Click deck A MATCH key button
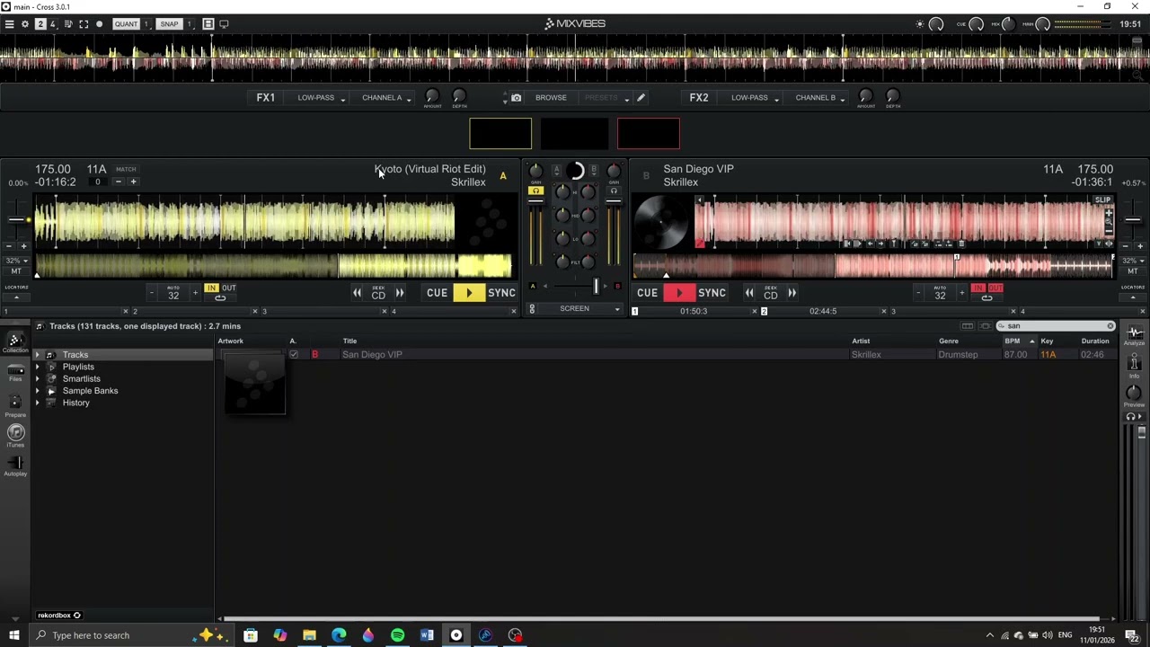Screen dimensions: 1150x647 (x=126, y=169)
